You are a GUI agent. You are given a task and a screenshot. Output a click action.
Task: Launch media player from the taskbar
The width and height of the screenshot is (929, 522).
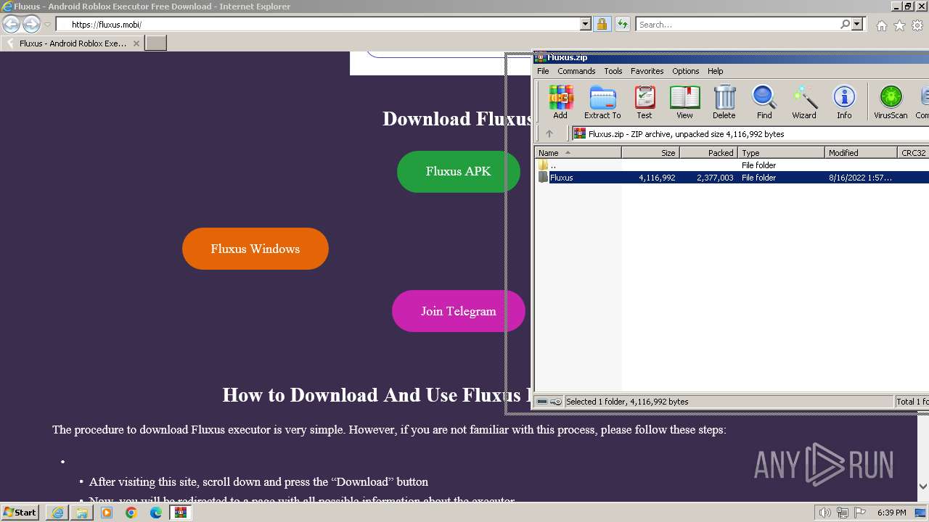(107, 513)
